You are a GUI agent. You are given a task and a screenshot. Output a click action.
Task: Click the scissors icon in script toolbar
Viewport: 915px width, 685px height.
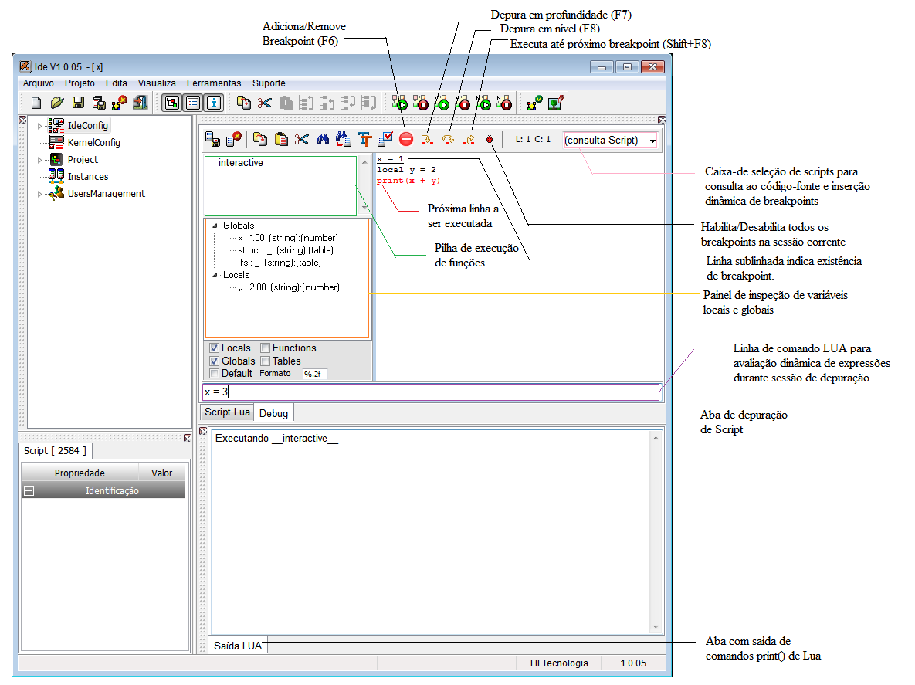pos(302,139)
